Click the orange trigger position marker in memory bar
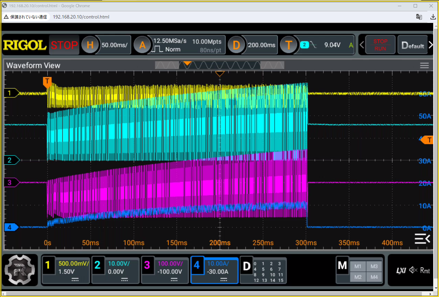This screenshot has height=297, width=439. click(187, 63)
